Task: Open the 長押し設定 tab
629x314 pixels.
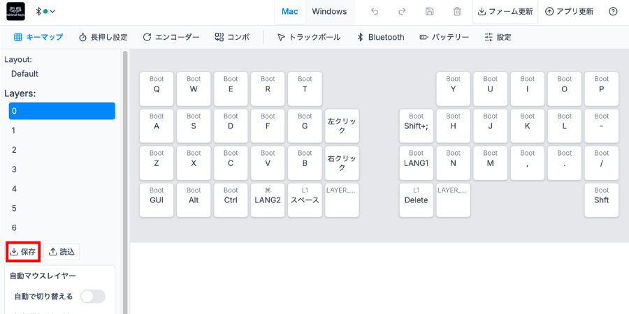Action: coord(103,37)
